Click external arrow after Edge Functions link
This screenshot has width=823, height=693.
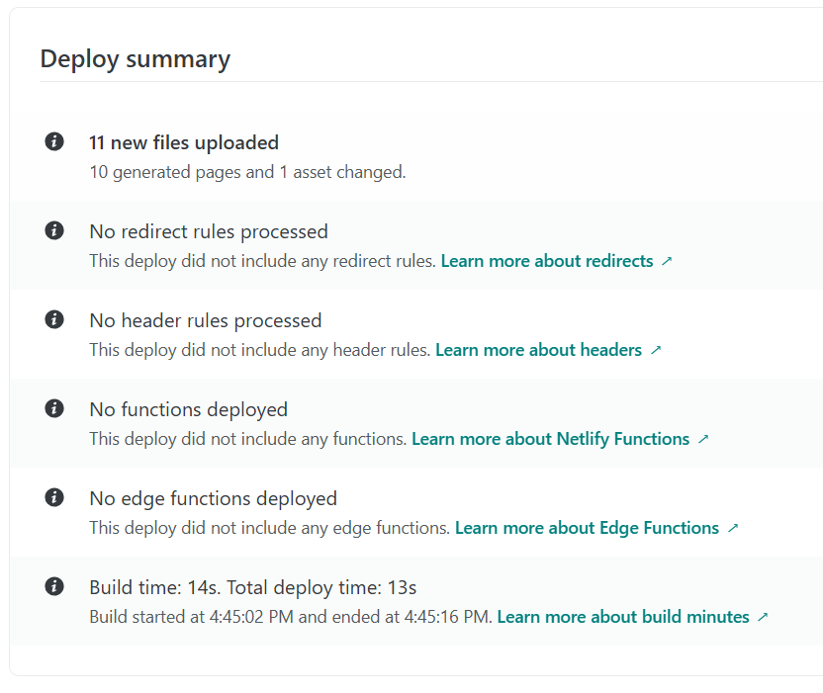pos(733,528)
